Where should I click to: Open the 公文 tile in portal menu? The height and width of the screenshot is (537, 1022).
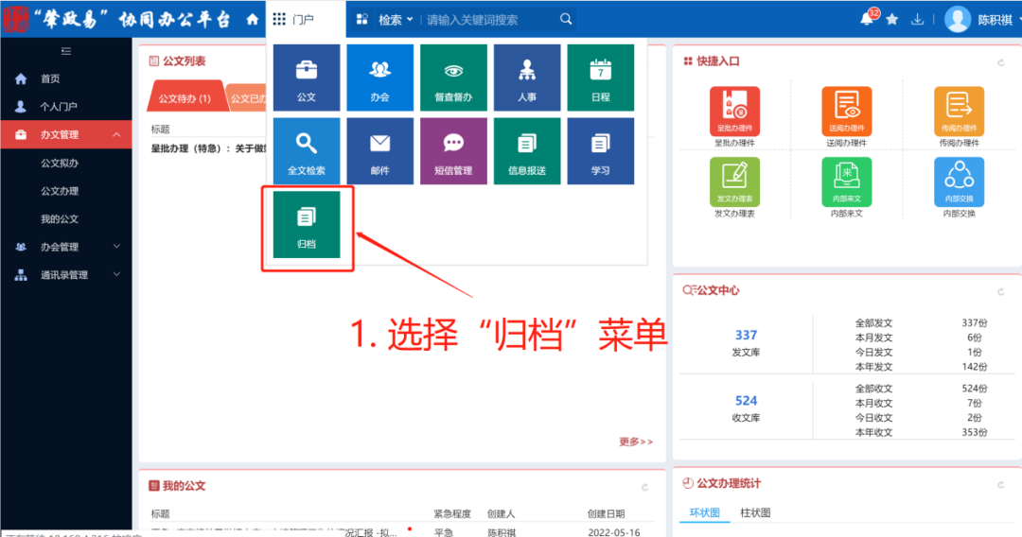tap(307, 78)
